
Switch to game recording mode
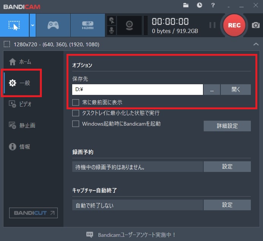53,25
